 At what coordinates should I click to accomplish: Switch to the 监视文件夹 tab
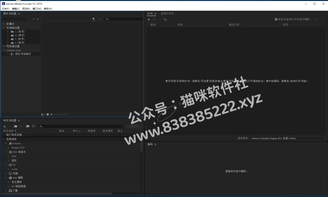167,14
